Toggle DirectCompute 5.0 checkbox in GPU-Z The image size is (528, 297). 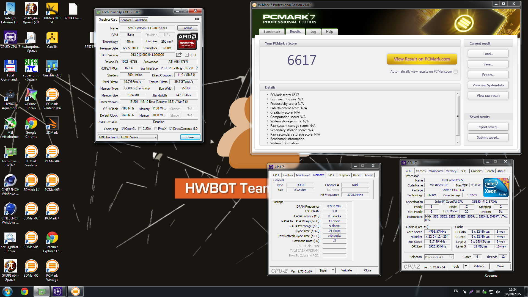click(x=170, y=129)
